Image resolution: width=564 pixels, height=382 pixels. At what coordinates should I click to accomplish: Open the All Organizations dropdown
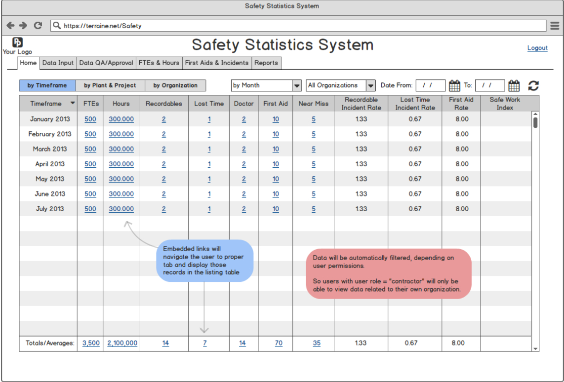(x=371, y=85)
